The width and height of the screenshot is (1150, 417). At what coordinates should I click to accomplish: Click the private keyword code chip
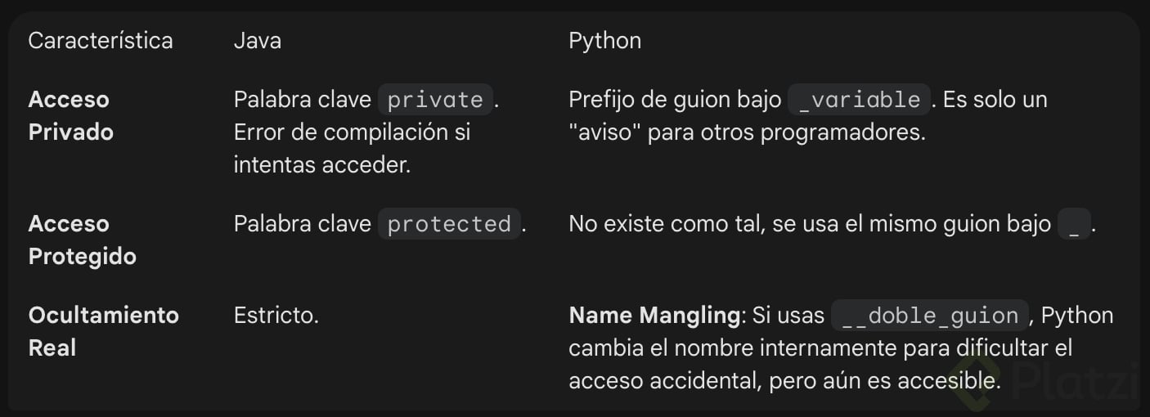(435, 100)
